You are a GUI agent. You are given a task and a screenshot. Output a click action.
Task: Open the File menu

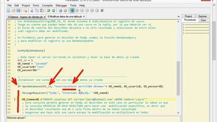pyautogui.click(x=9, y=5)
